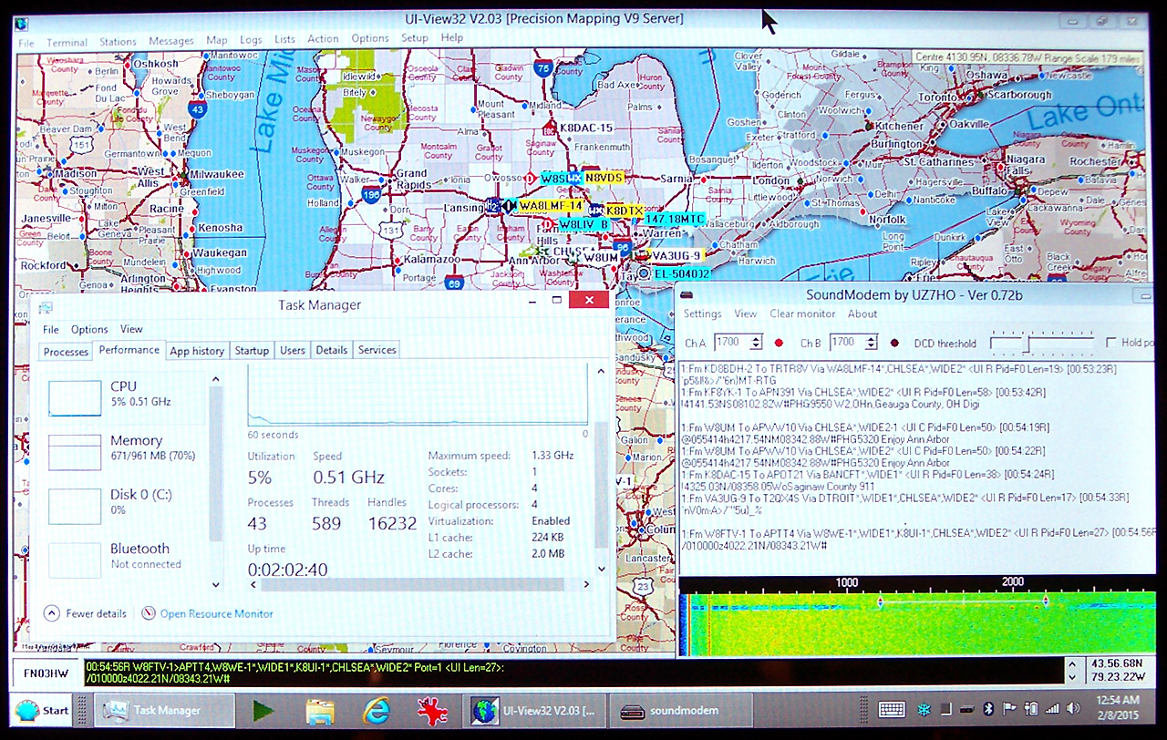1167x740 pixels.
Task: Open Resource Monitor link
Action: coord(216,613)
